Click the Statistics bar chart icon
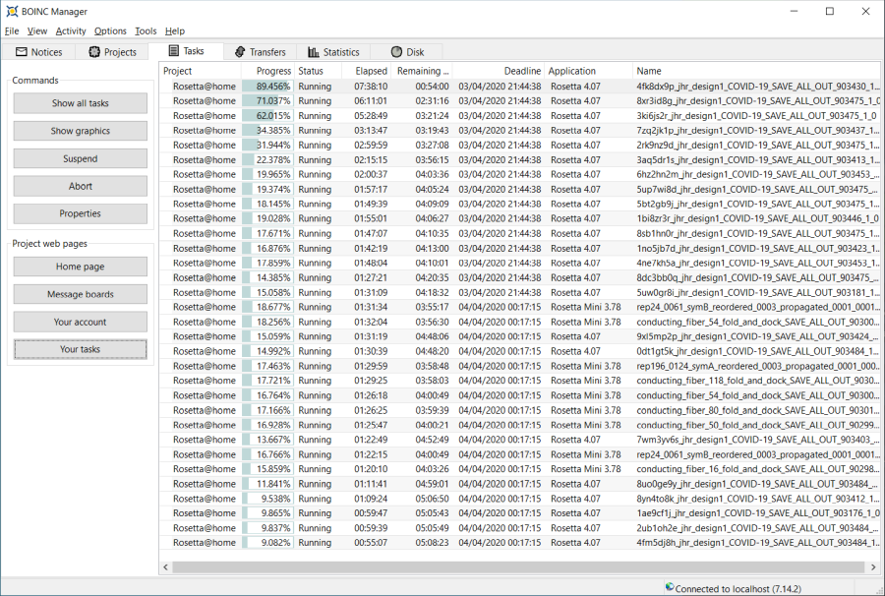 click(x=314, y=52)
